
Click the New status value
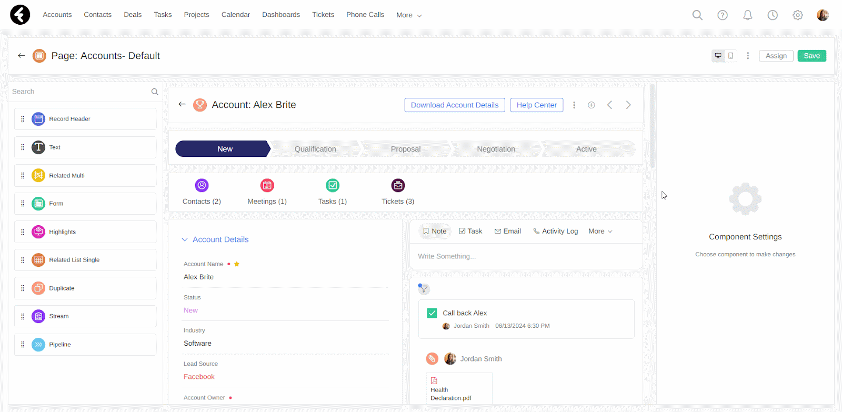[x=191, y=310]
